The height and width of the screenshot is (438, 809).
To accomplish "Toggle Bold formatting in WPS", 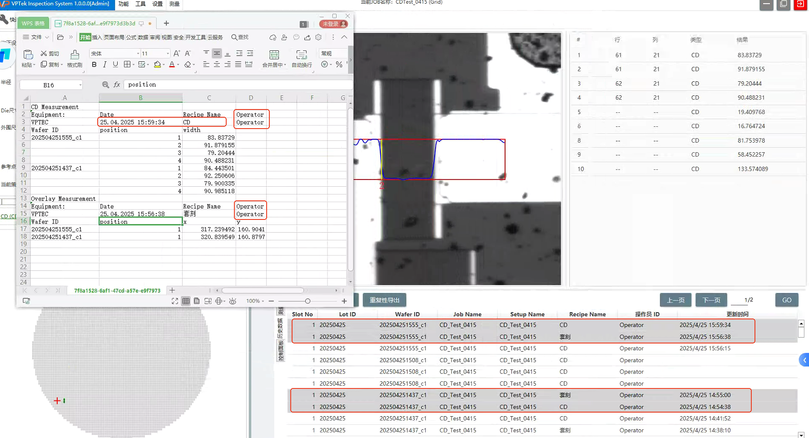I will point(94,65).
